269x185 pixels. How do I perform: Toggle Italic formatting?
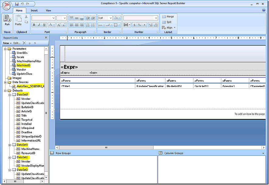point(39,25)
